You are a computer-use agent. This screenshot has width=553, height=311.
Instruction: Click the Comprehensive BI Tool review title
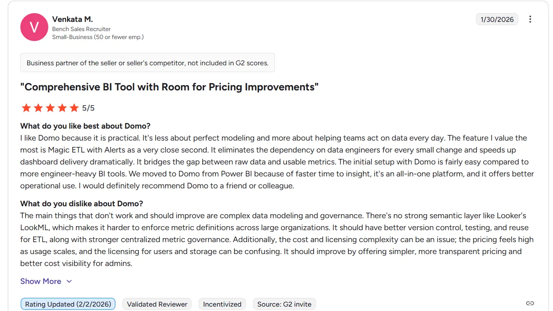[169, 87]
